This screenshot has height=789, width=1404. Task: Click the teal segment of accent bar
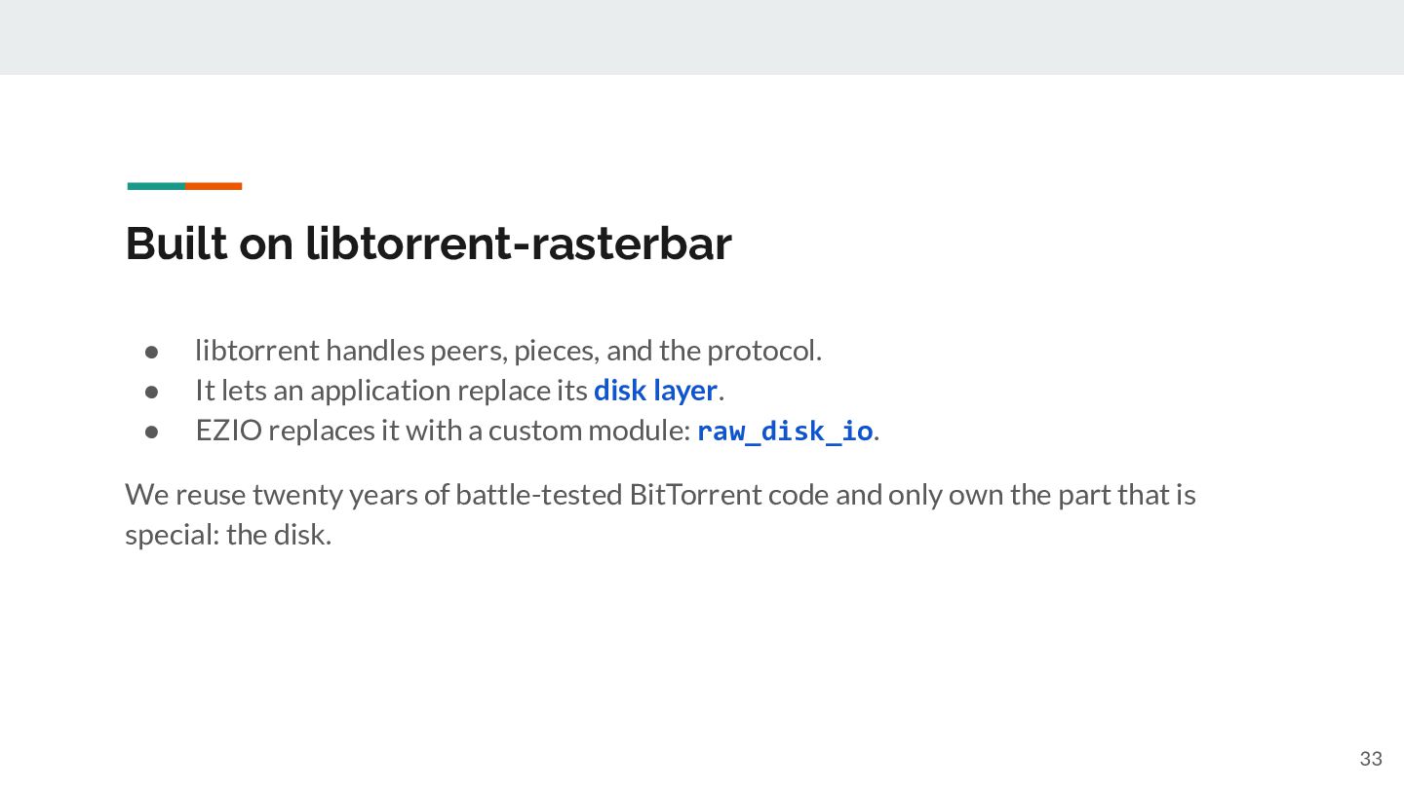[156, 186]
